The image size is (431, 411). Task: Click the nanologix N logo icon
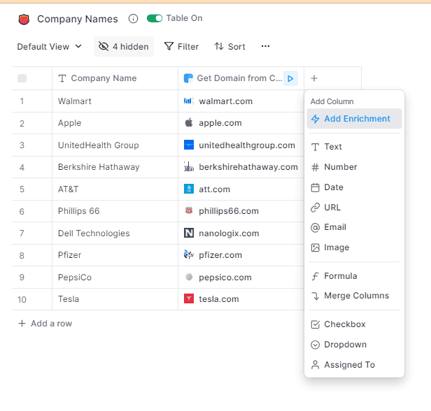pos(189,233)
